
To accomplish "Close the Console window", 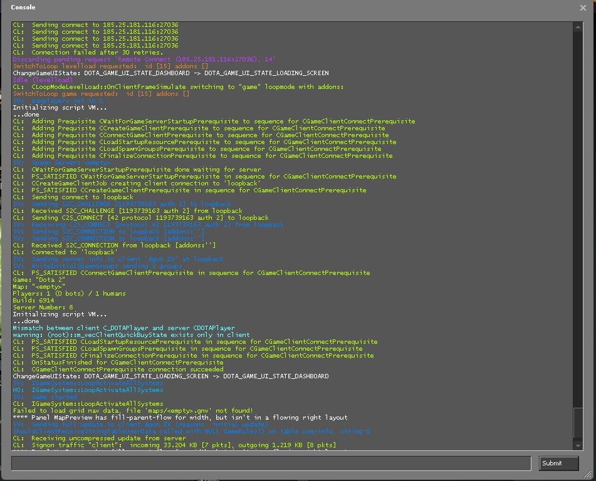I will coord(583,8).
